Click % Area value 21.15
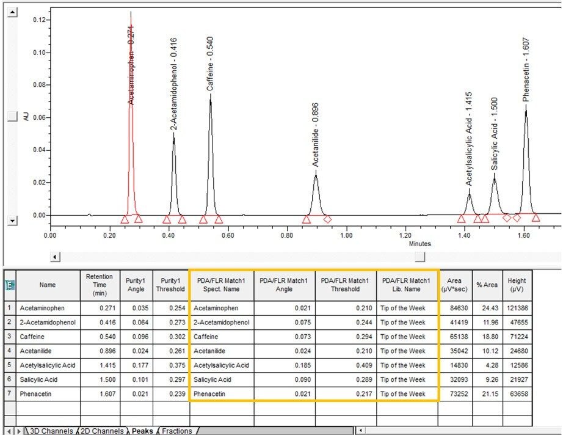563x435 pixels. (490, 394)
